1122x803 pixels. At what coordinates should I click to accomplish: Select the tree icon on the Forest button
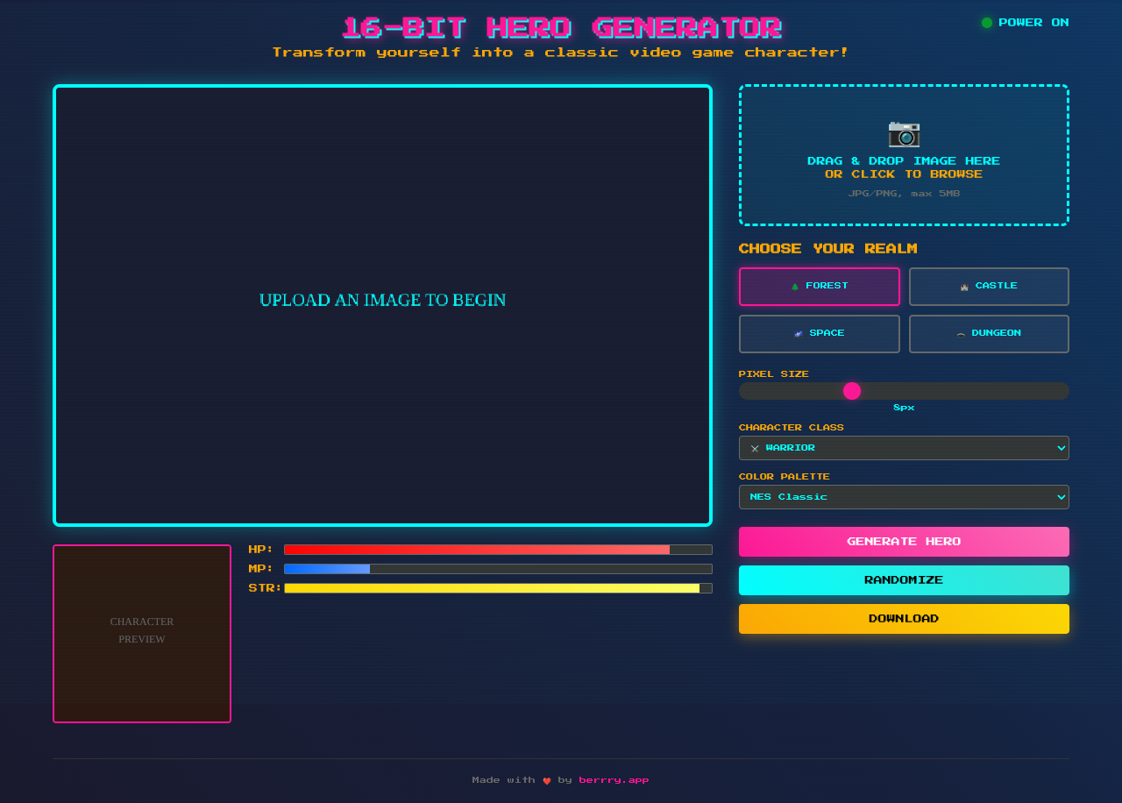pos(796,286)
